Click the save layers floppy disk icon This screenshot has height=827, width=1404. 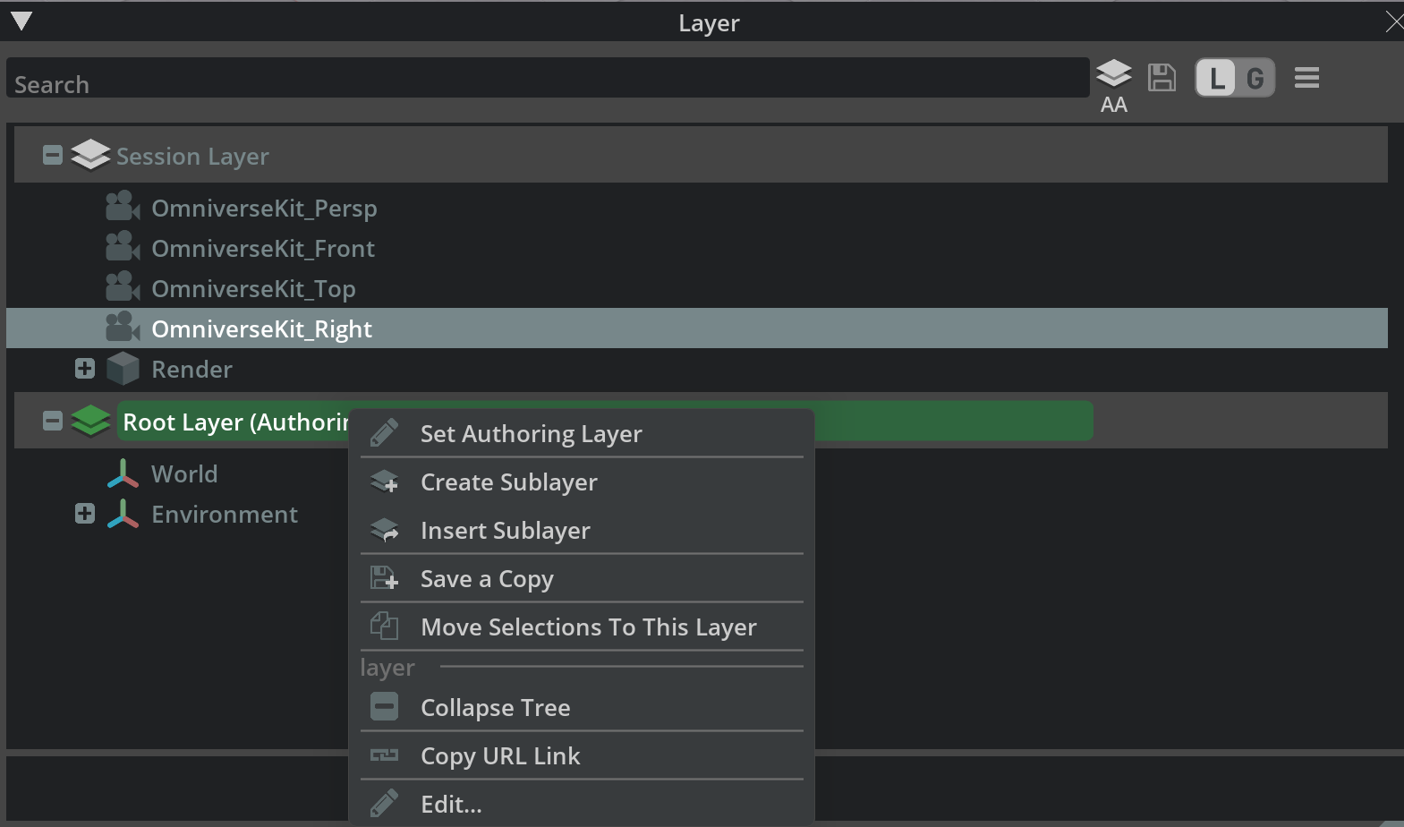tap(1161, 78)
